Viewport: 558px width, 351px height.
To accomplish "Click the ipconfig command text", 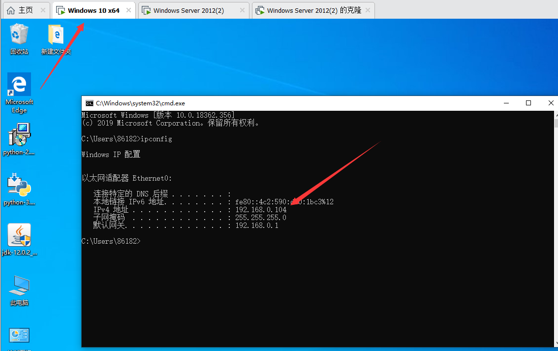I will tap(156, 139).
